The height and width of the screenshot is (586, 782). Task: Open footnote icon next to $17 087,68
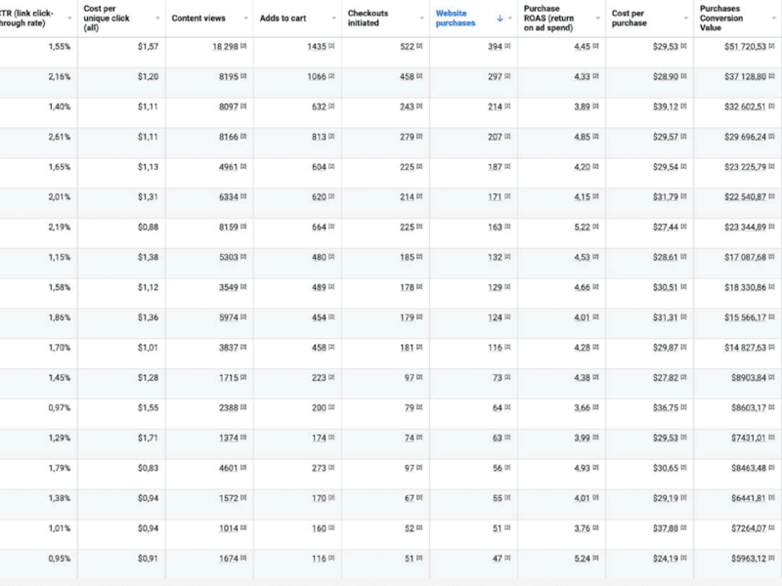771,257
